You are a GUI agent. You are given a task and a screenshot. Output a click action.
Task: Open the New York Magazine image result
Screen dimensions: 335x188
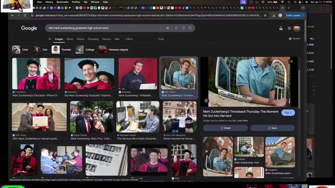pyautogui.click(x=180, y=117)
